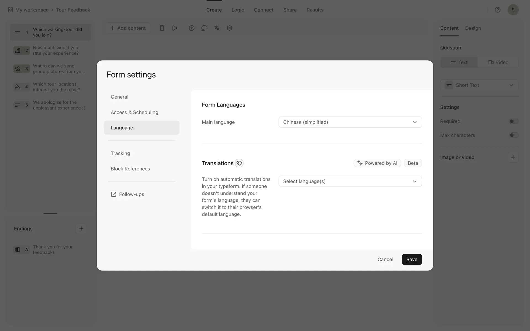Click the mobile preview icon in toolbar

[162, 28]
